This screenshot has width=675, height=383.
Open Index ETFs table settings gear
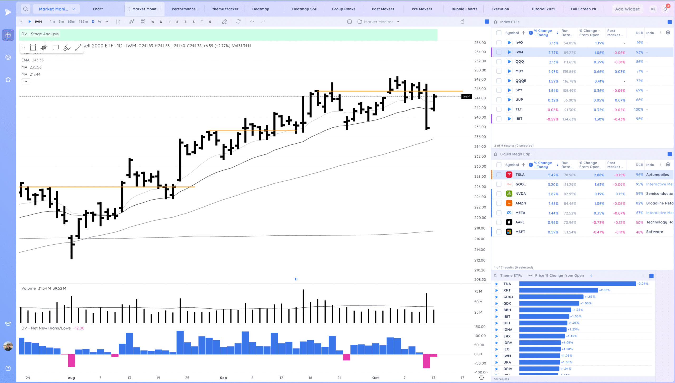tap(668, 33)
